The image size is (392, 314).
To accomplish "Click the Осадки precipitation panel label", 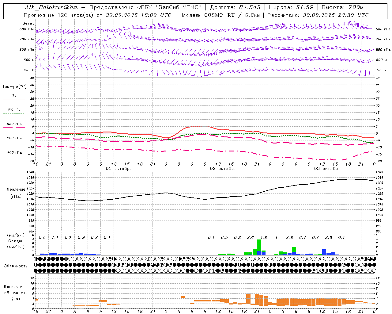I will 16,241.
